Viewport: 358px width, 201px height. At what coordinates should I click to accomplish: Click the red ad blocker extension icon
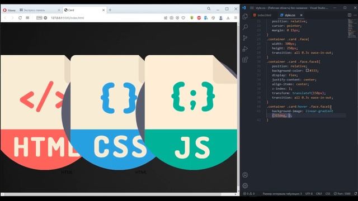point(199,18)
